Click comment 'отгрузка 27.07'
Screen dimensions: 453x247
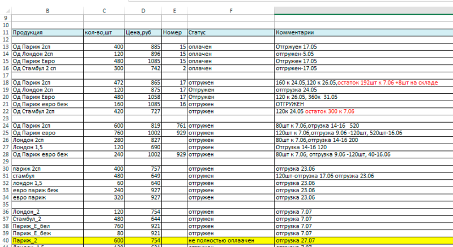point(364,241)
